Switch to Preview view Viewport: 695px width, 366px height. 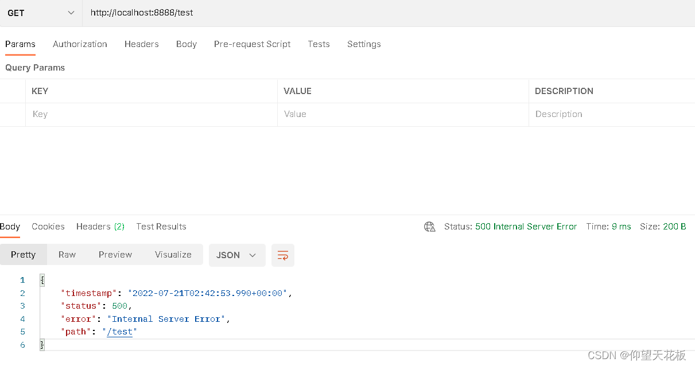(115, 255)
